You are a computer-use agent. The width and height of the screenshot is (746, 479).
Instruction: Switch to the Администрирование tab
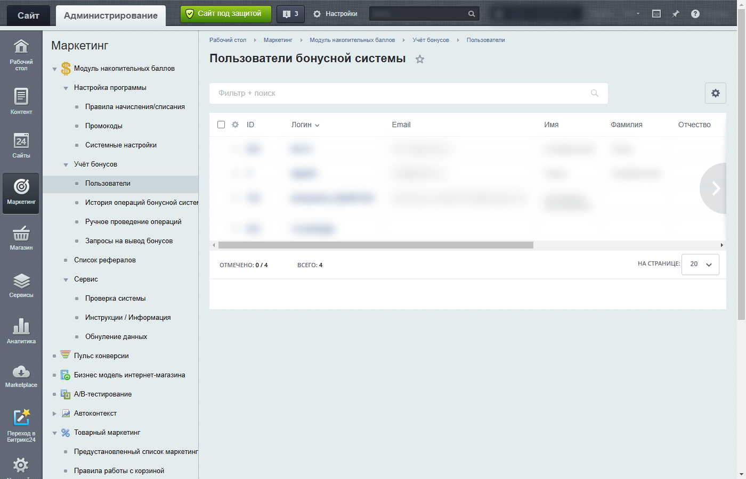click(x=111, y=15)
